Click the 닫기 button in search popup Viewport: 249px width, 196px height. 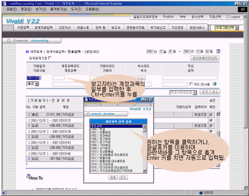click(123, 178)
